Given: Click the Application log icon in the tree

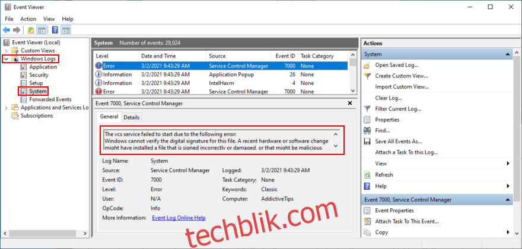Looking at the screenshot, I should tap(24, 67).
